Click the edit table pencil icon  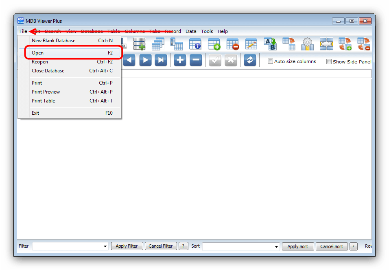(x=251, y=44)
